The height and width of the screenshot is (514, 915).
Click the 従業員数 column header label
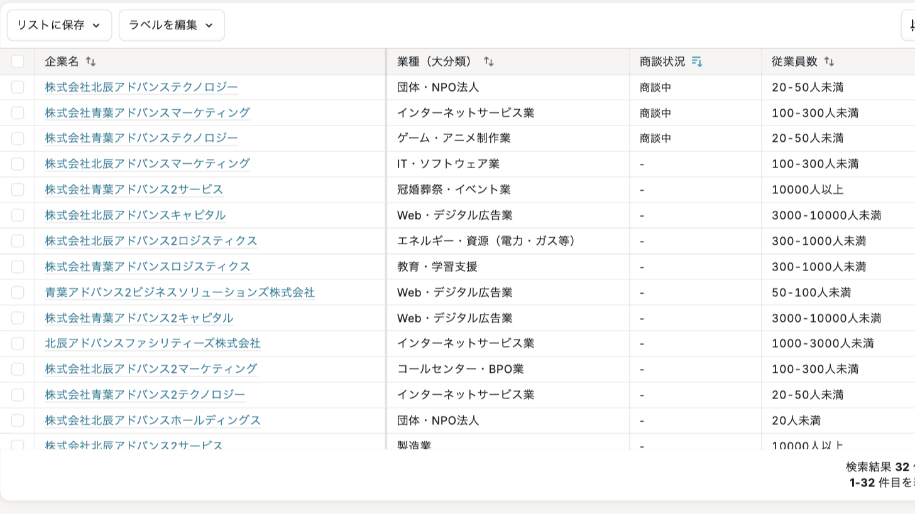[x=794, y=62]
